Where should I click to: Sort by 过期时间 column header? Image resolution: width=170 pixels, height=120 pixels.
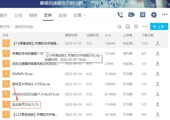tap(93, 35)
